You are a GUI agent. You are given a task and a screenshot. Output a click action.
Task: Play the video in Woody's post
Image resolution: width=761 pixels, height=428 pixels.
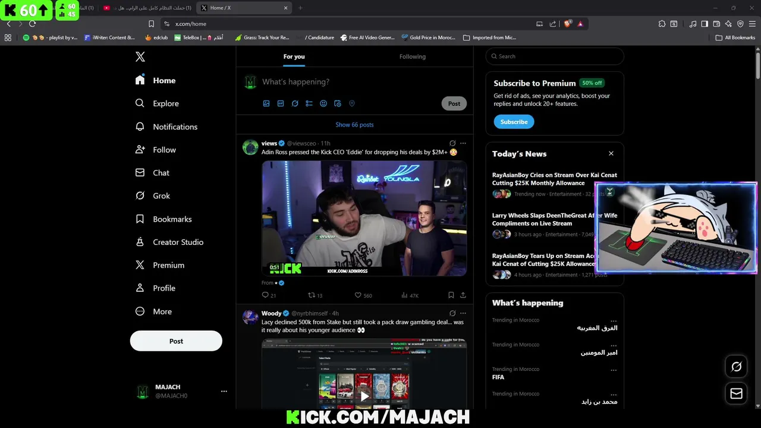(x=364, y=395)
